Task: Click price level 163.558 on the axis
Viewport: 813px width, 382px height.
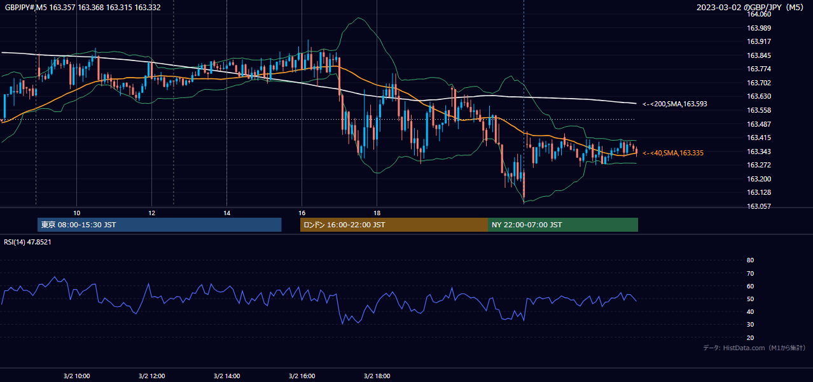Action: (758, 110)
